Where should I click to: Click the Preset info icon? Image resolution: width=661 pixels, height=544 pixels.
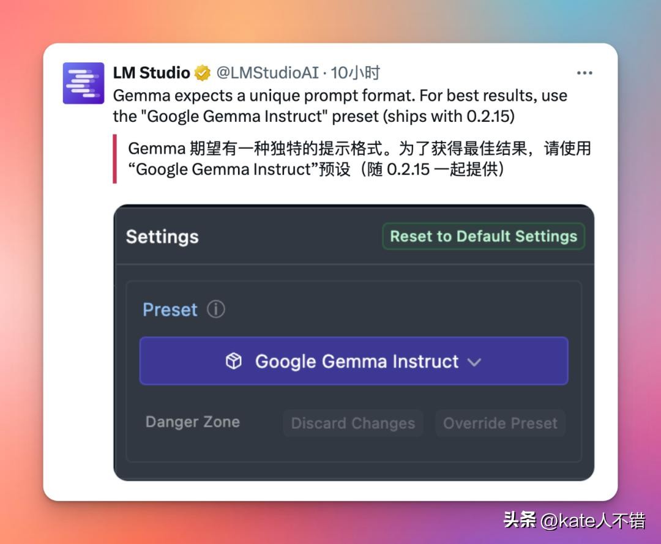216,309
